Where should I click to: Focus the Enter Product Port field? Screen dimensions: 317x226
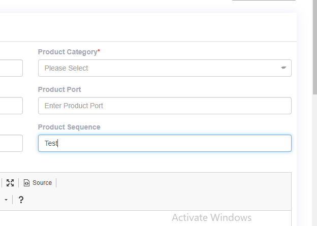165,106
